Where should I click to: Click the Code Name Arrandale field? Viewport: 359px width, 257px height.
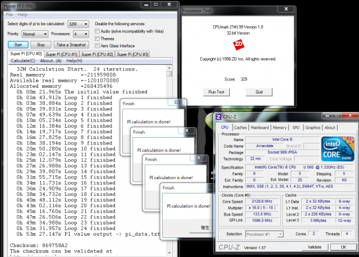[x=264, y=146]
